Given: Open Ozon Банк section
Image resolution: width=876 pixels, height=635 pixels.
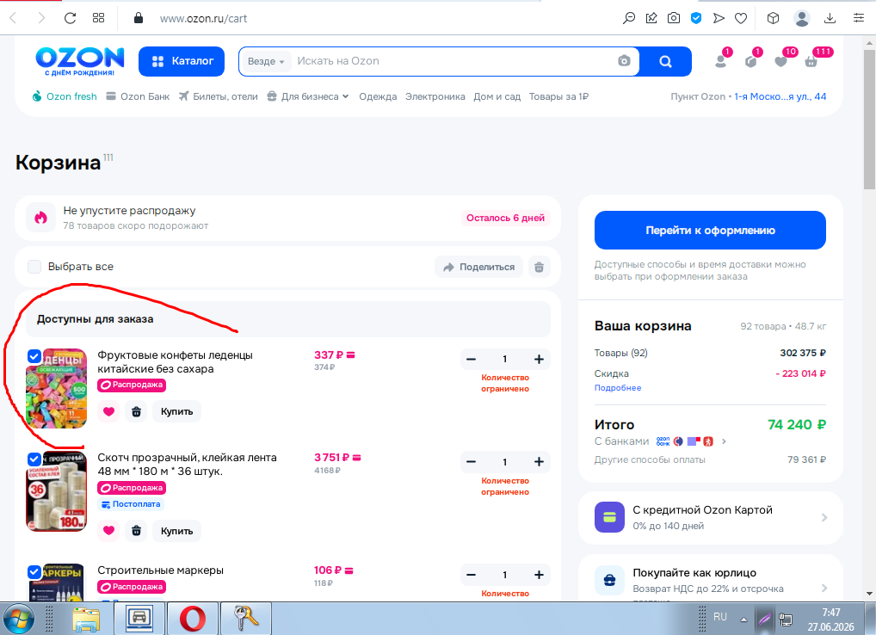Looking at the screenshot, I should pyautogui.click(x=138, y=96).
